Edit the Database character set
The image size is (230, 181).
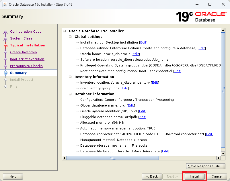(x=209, y=134)
